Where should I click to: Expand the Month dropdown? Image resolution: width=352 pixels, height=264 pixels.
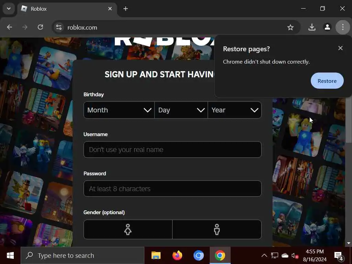[x=119, y=110]
